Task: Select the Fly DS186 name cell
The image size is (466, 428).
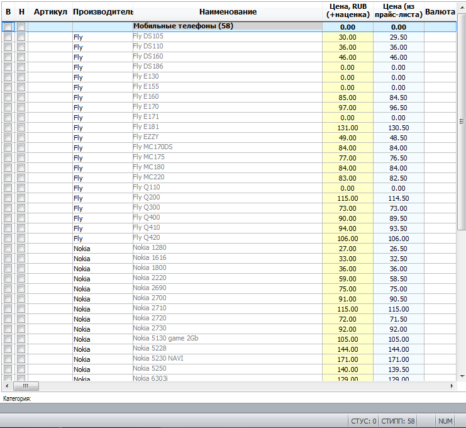Action: [x=228, y=67]
